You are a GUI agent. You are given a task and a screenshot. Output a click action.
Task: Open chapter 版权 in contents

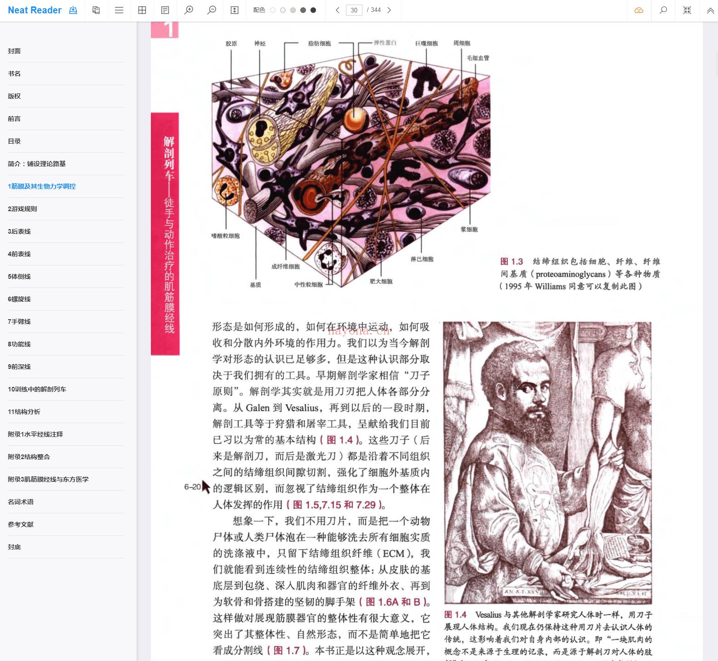coord(66,96)
